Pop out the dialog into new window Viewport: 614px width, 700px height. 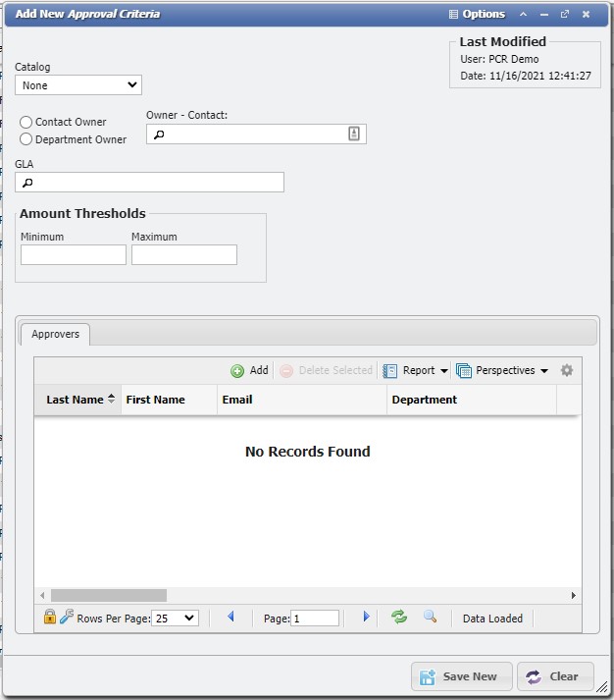pos(565,15)
